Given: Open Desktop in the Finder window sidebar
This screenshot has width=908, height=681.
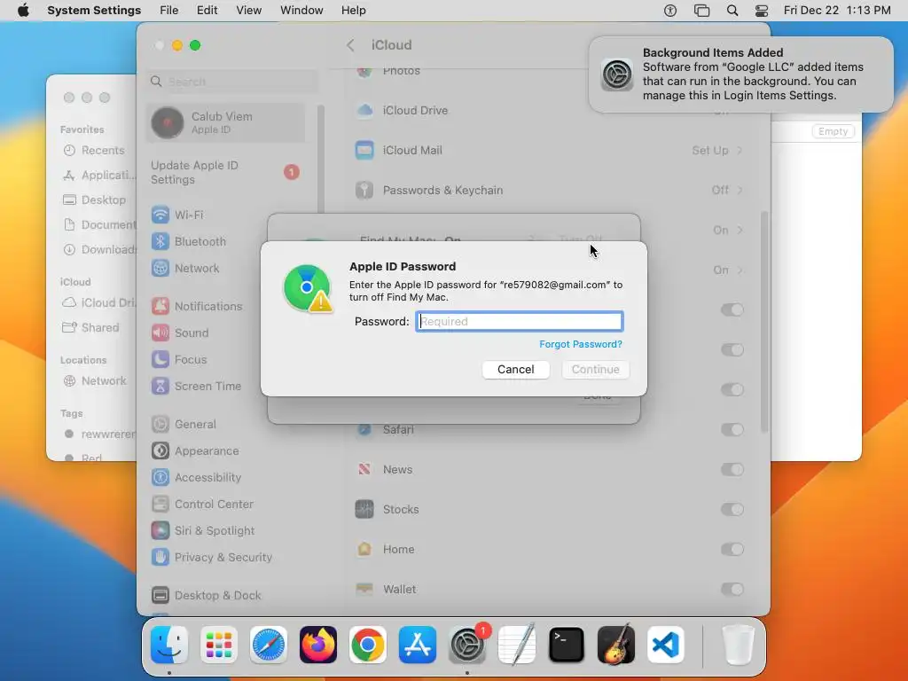Looking at the screenshot, I should pos(94,200).
